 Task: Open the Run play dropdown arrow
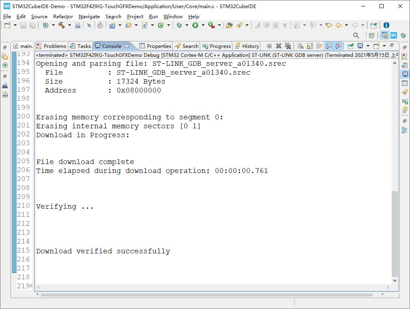203,25
